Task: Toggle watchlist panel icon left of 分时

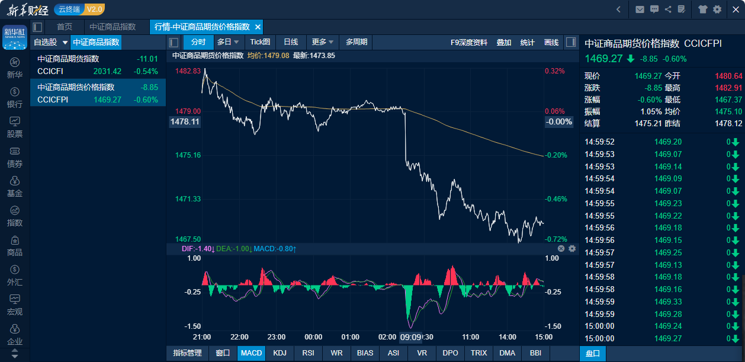Action: click(174, 42)
